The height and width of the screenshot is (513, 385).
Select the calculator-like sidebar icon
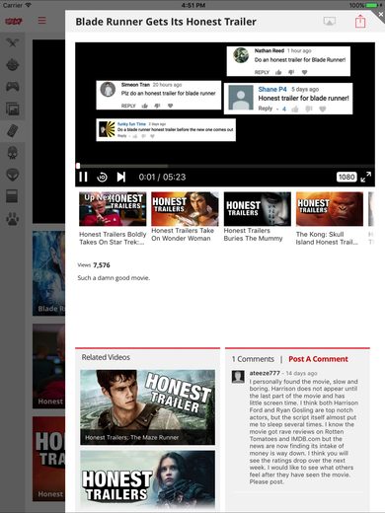[13, 196]
